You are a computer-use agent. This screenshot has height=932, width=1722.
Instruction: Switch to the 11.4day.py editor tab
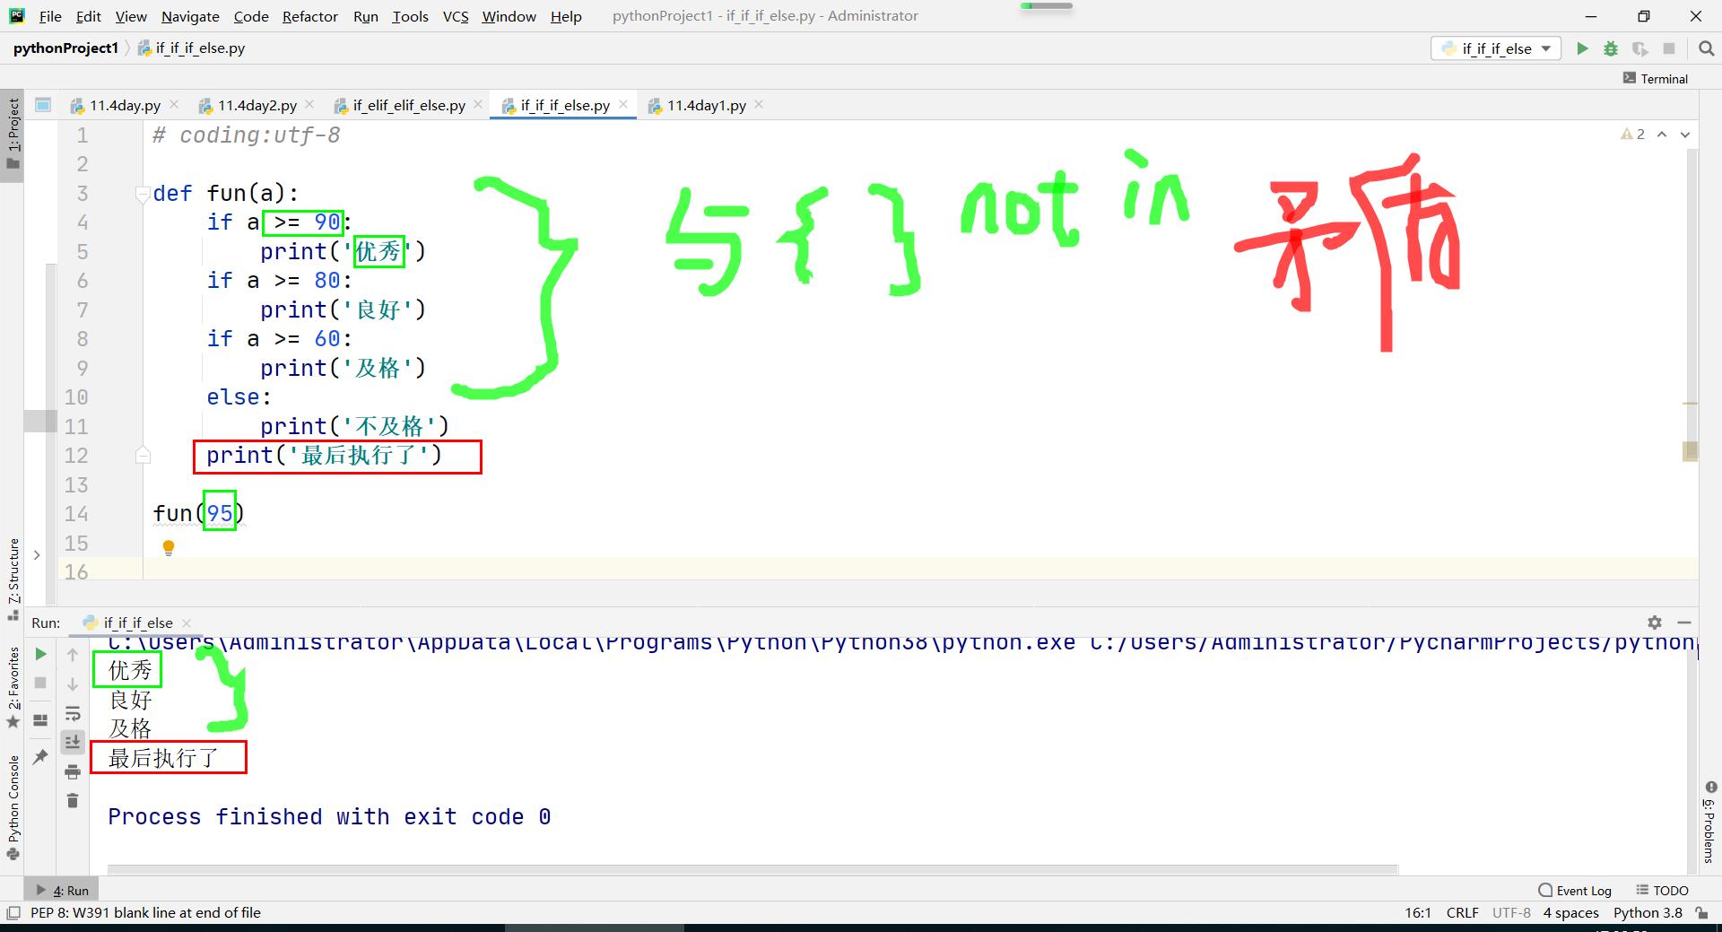pos(125,106)
